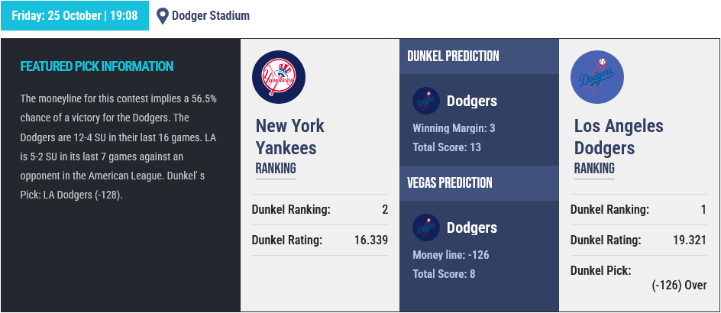
Task: Click the Los Angeles Dodgers team name
Action: (619, 137)
